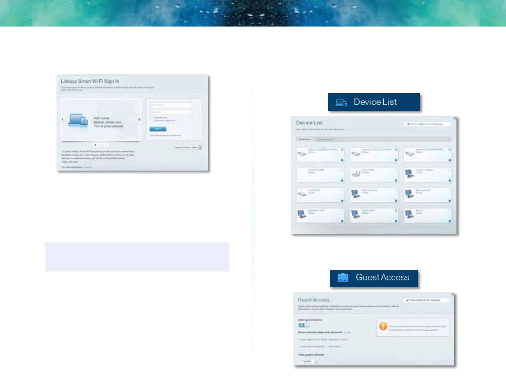
Task: Click the forgot password link
Action: (164, 120)
